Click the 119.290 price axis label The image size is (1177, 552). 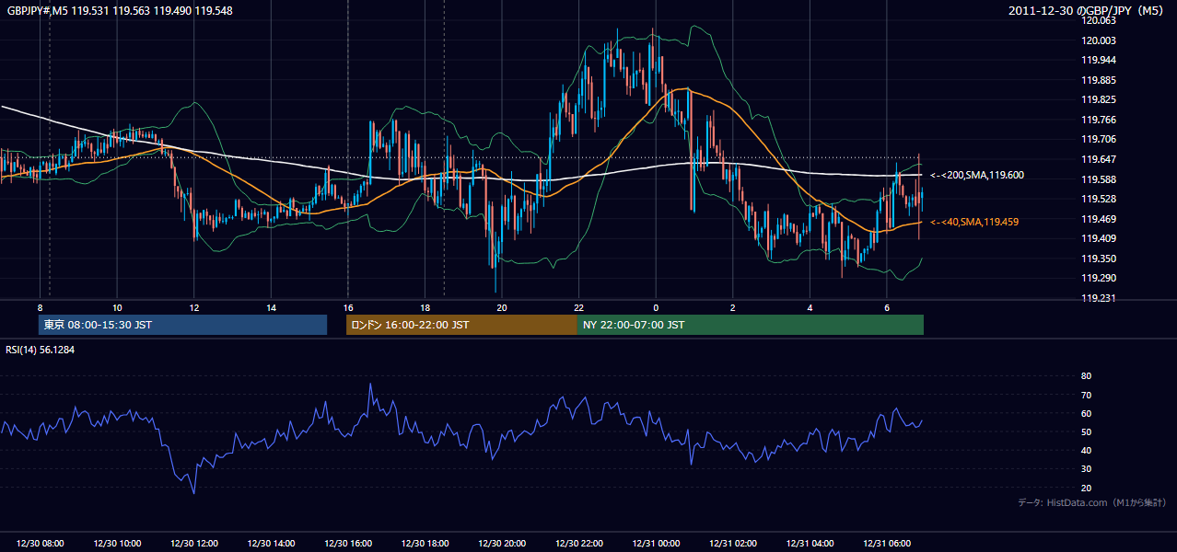pos(1100,278)
